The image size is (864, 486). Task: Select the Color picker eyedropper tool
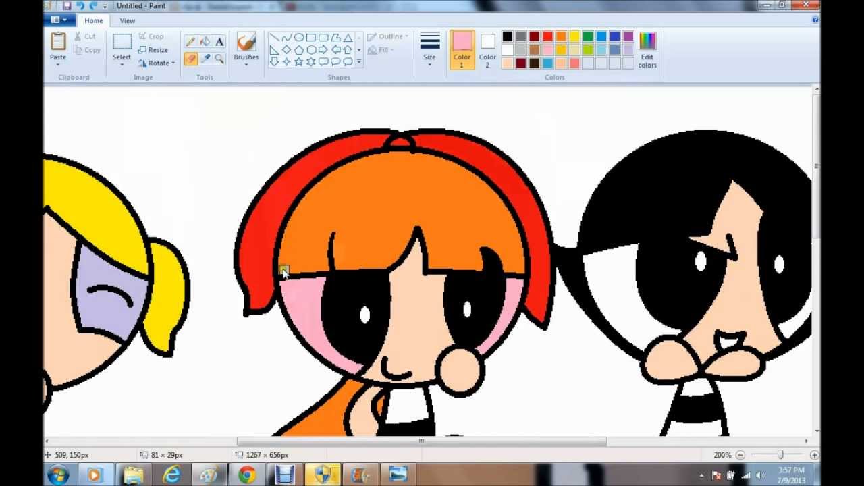[205, 59]
